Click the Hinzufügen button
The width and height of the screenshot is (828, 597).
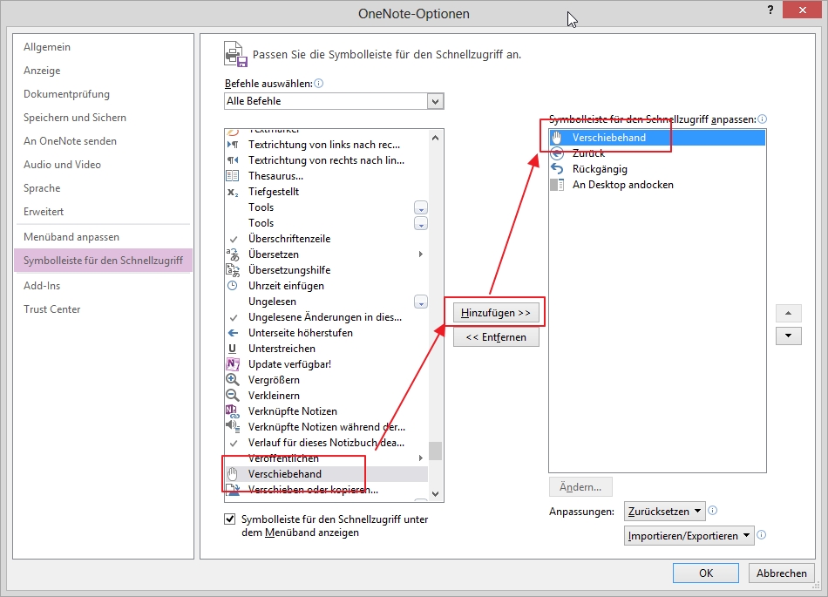(x=495, y=312)
